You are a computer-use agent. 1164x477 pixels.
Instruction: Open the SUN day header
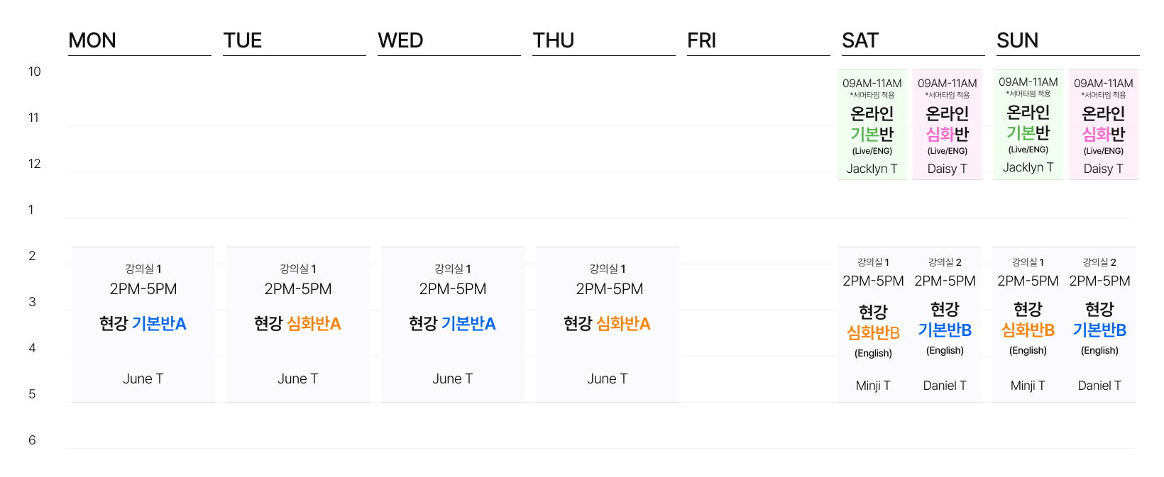(1017, 40)
